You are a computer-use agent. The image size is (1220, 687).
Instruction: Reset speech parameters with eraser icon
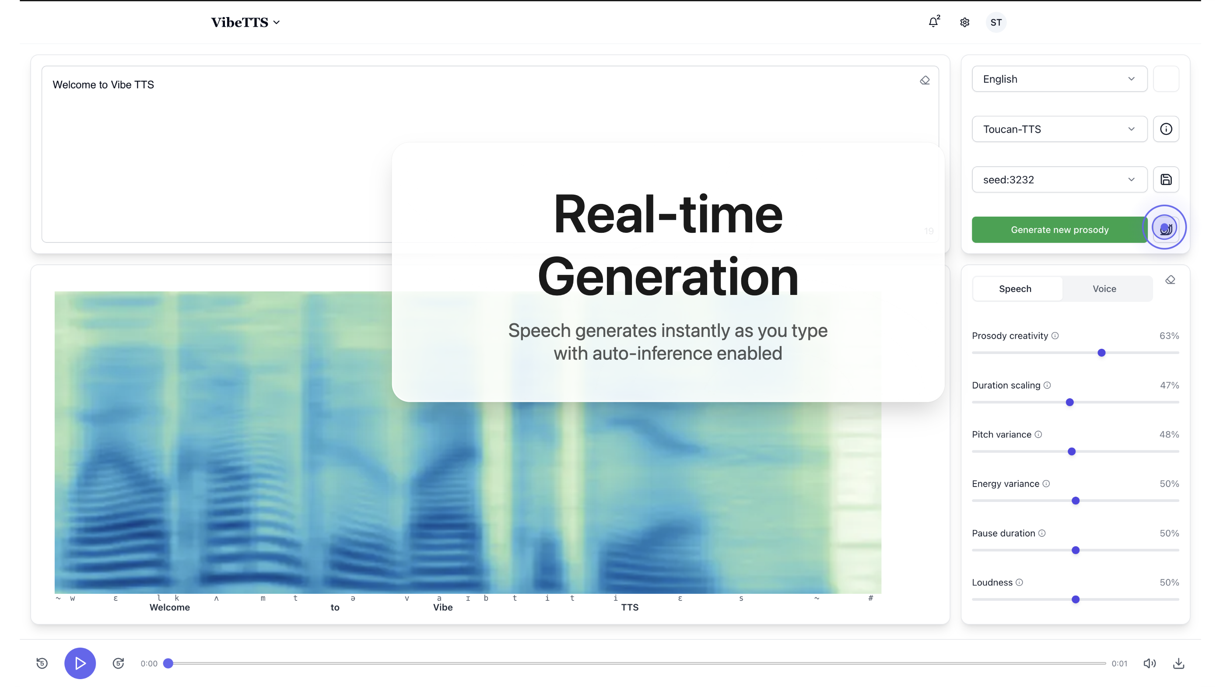click(1170, 280)
